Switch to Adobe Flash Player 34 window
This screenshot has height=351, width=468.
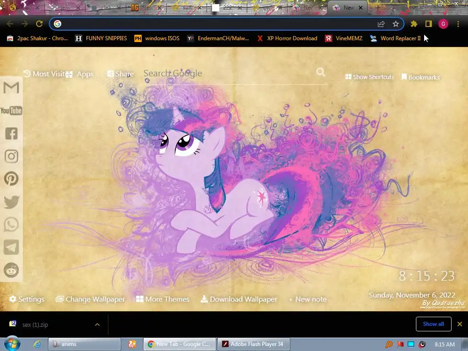[x=253, y=344]
